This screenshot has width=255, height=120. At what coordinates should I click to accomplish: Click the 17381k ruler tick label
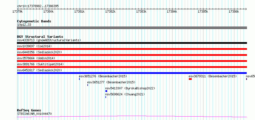[x=79, y=12]
